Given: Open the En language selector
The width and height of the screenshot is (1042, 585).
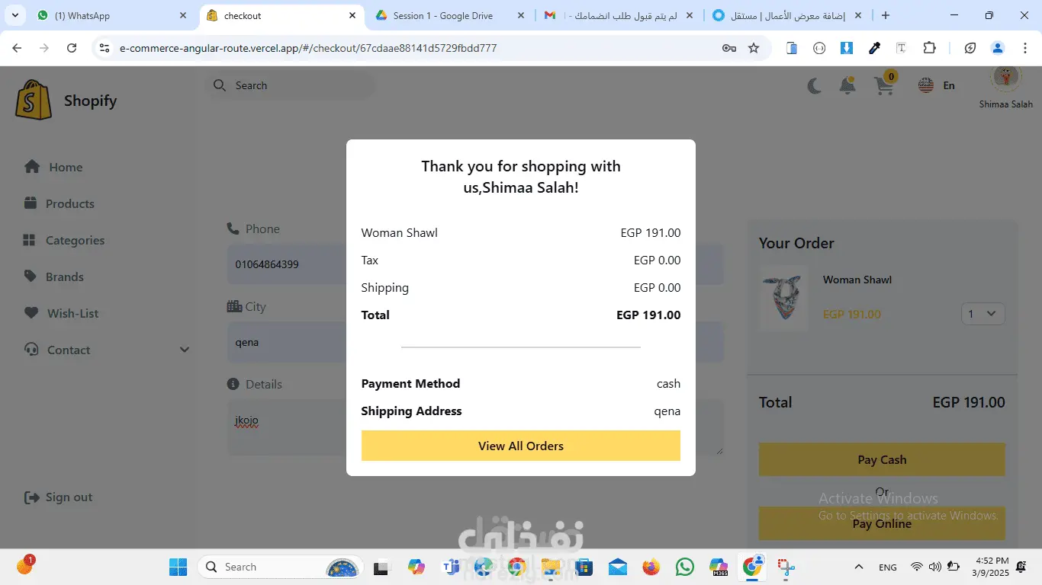Looking at the screenshot, I should tap(937, 85).
